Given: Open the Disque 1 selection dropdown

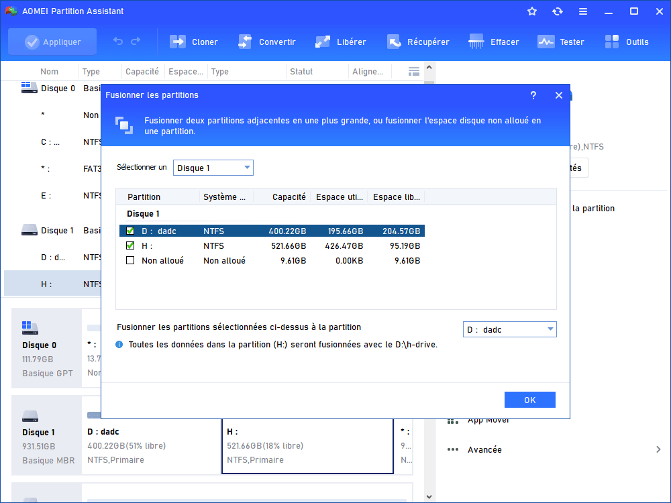Looking at the screenshot, I should (x=213, y=168).
